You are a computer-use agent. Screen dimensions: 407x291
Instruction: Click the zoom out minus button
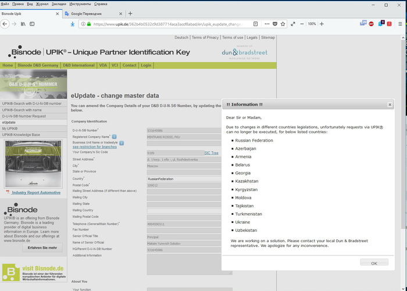302,24
